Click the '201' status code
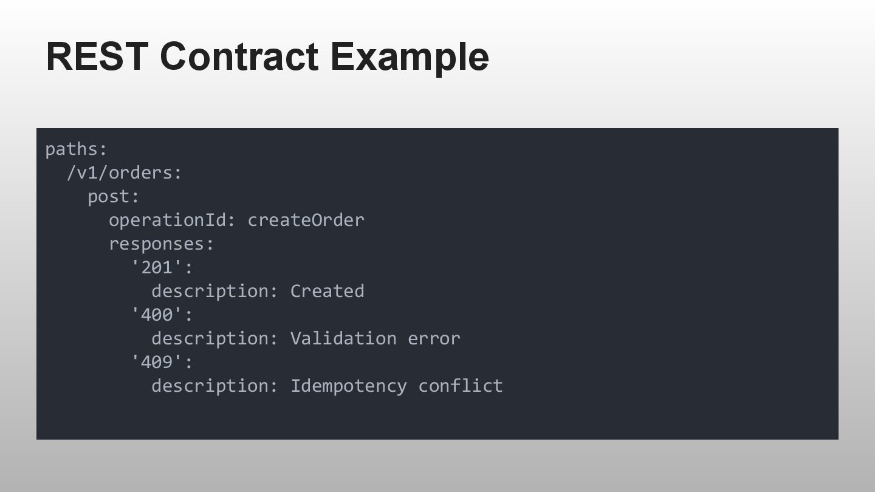This screenshot has height=492, width=875. click(157, 267)
